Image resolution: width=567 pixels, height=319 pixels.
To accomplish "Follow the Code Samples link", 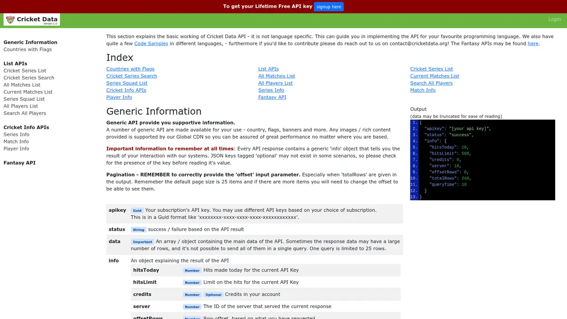I will tap(151, 43).
